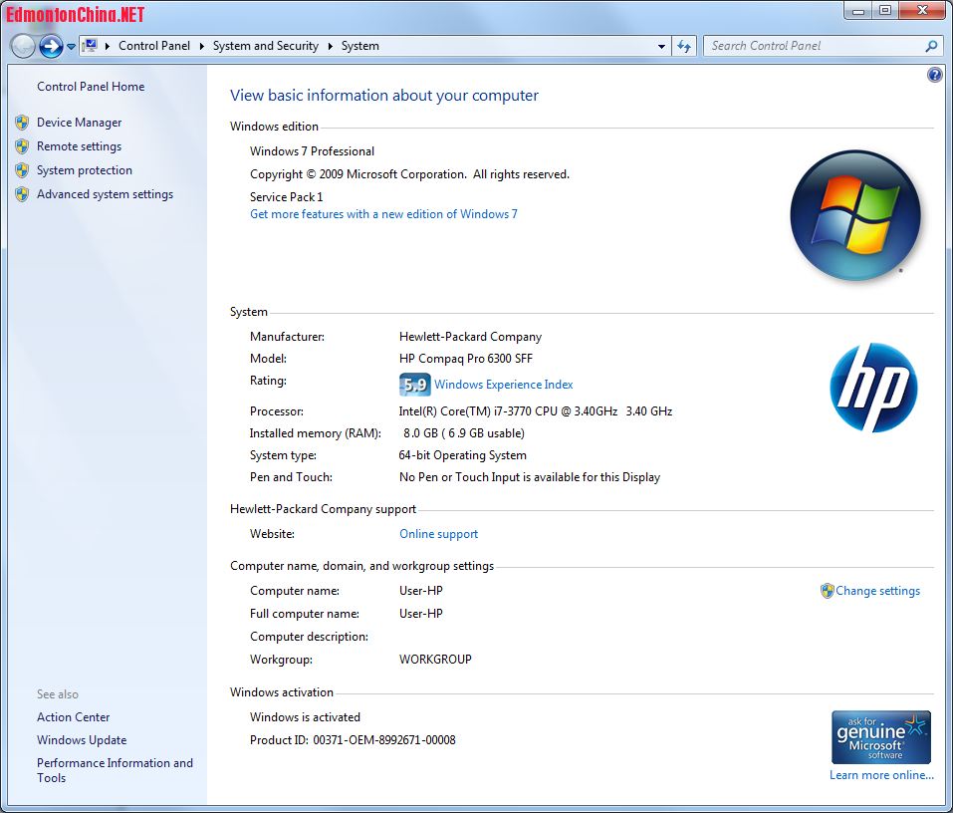The image size is (953, 813).
Task: Select System and Security in breadcrumb
Action: click(x=265, y=46)
